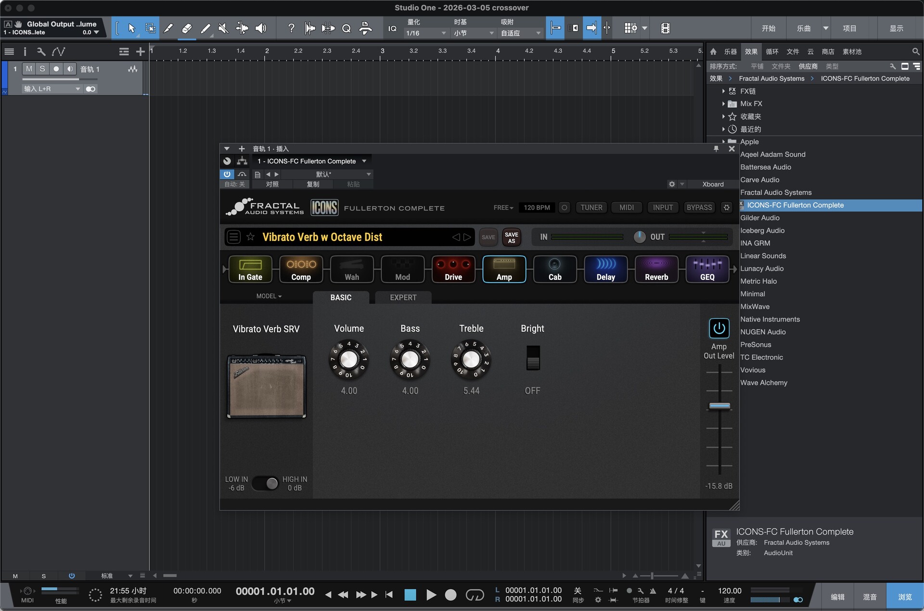Select the Arrow tool in the toolbar
This screenshot has width=924, height=611.
(x=132, y=28)
